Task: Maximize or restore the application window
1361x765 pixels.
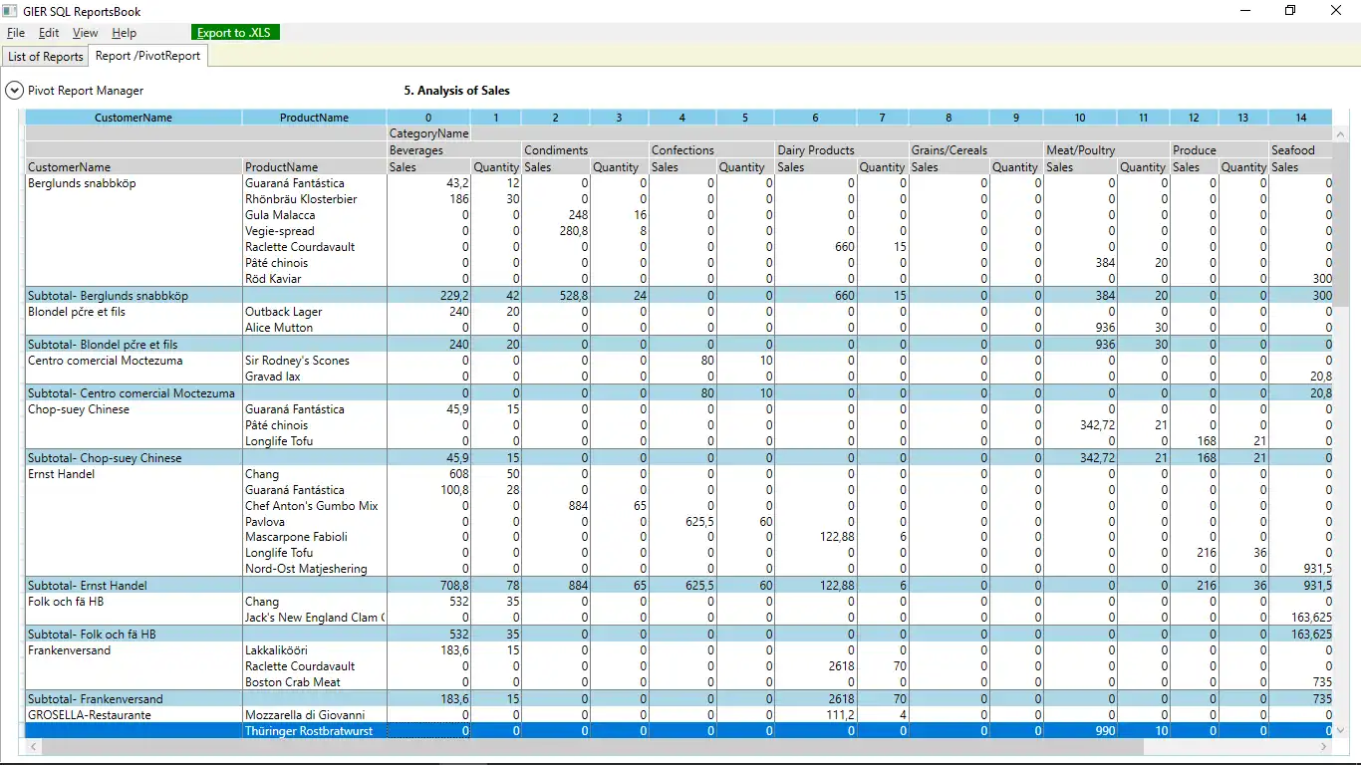Action: pyautogui.click(x=1290, y=11)
